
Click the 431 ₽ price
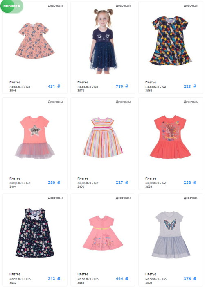tap(54, 86)
